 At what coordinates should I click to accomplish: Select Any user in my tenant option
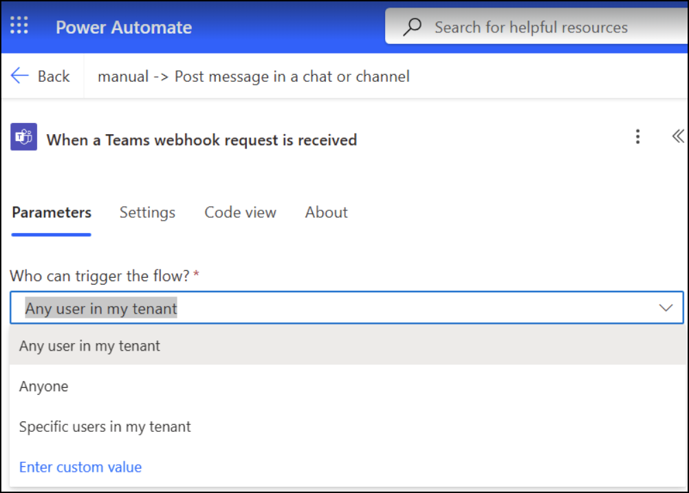[x=347, y=347]
